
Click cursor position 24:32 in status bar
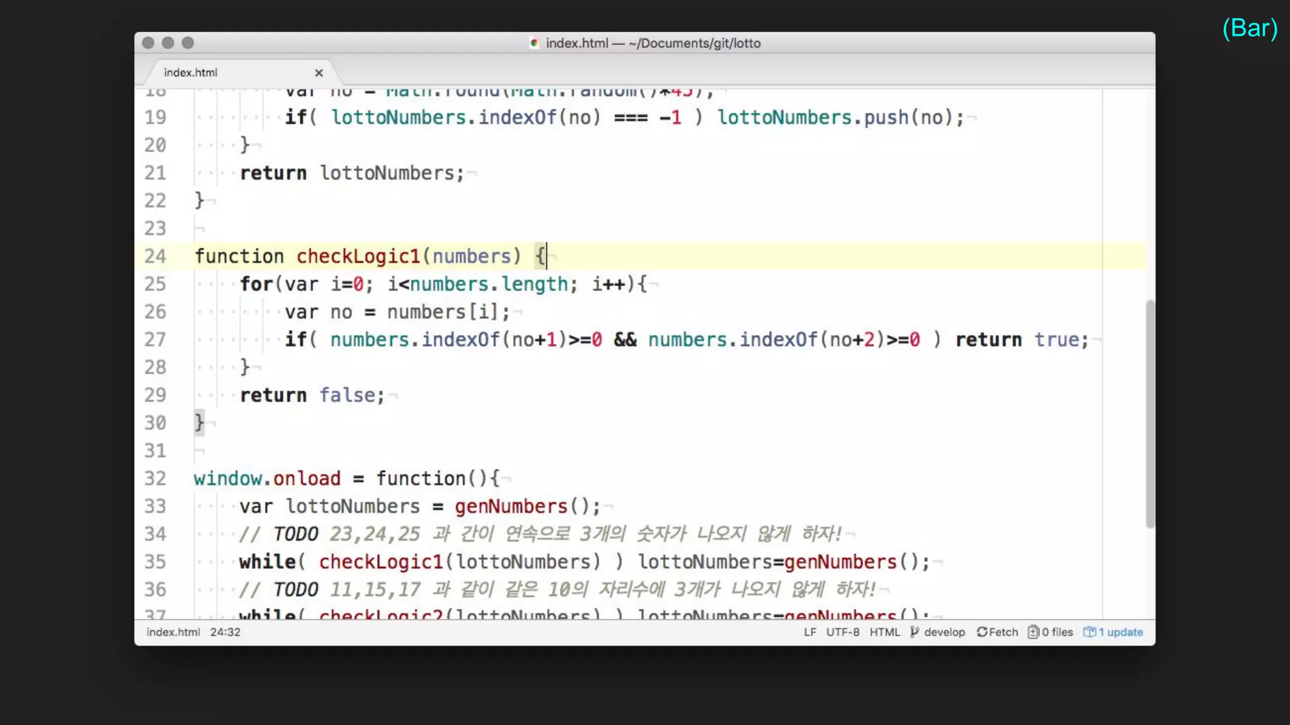click(225, 632)
